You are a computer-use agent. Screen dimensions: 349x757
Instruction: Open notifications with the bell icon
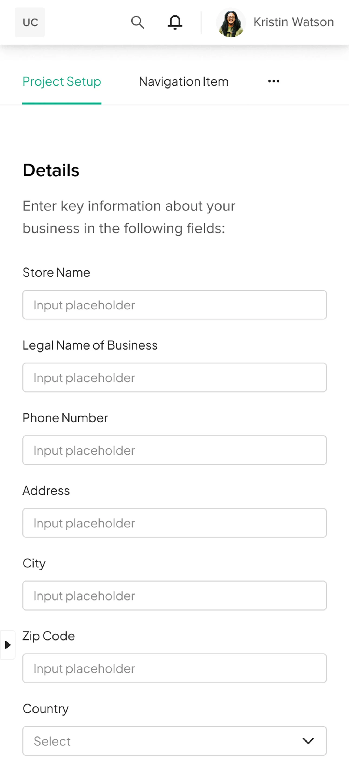point(175,22)
